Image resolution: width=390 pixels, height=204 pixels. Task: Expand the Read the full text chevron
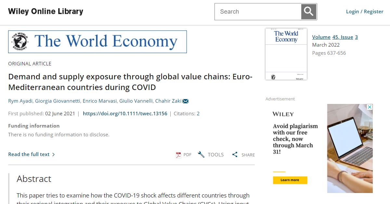click(x=54, y=154)
